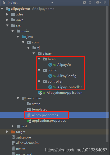The height and width of the screenshot is (155, 110).
Task: Click the mvnw file icon
Action: click(13, 149)
